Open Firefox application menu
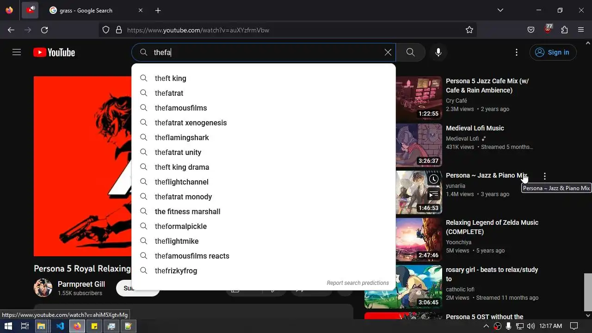Image resolution: width=592 pixels, height=333 pixels. click(581, 30)
